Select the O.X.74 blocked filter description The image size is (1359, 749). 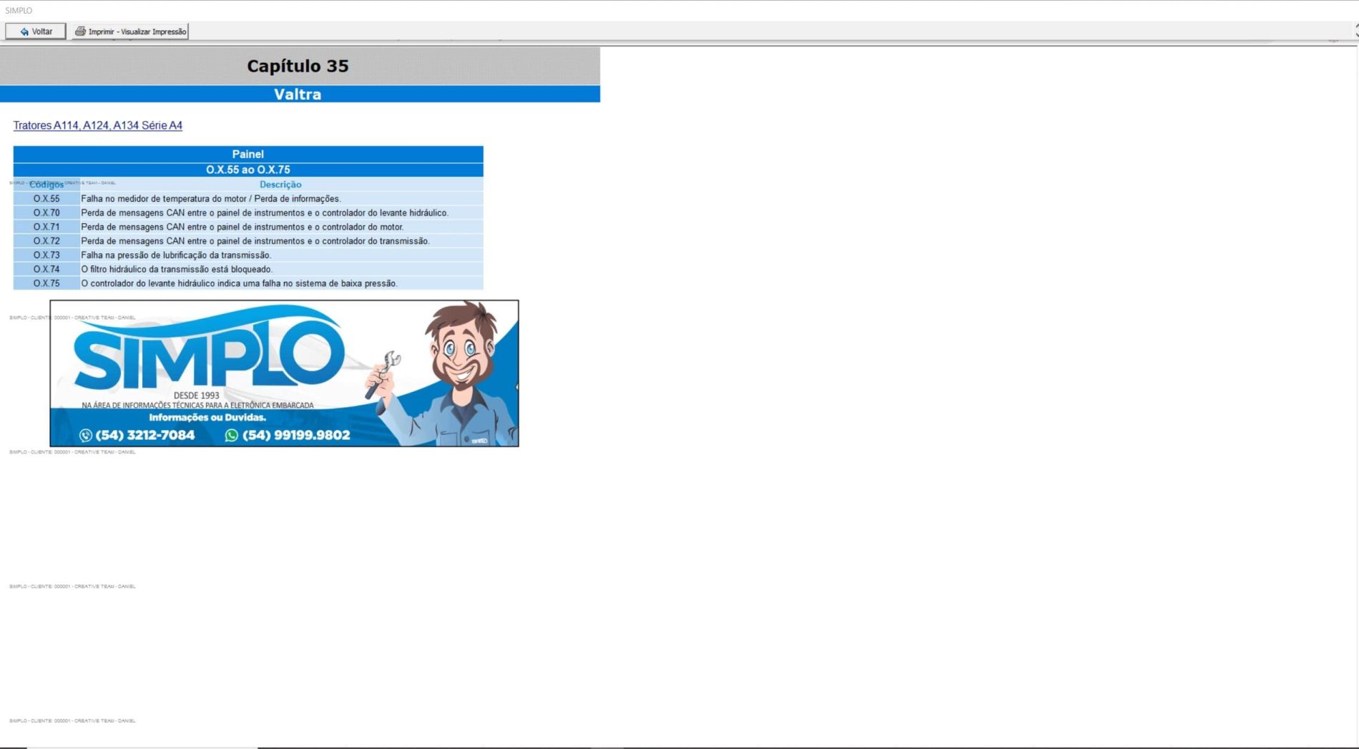177,270
